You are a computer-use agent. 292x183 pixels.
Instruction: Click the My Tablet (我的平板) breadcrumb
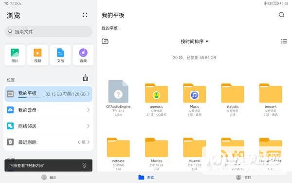tap(109, 28)
